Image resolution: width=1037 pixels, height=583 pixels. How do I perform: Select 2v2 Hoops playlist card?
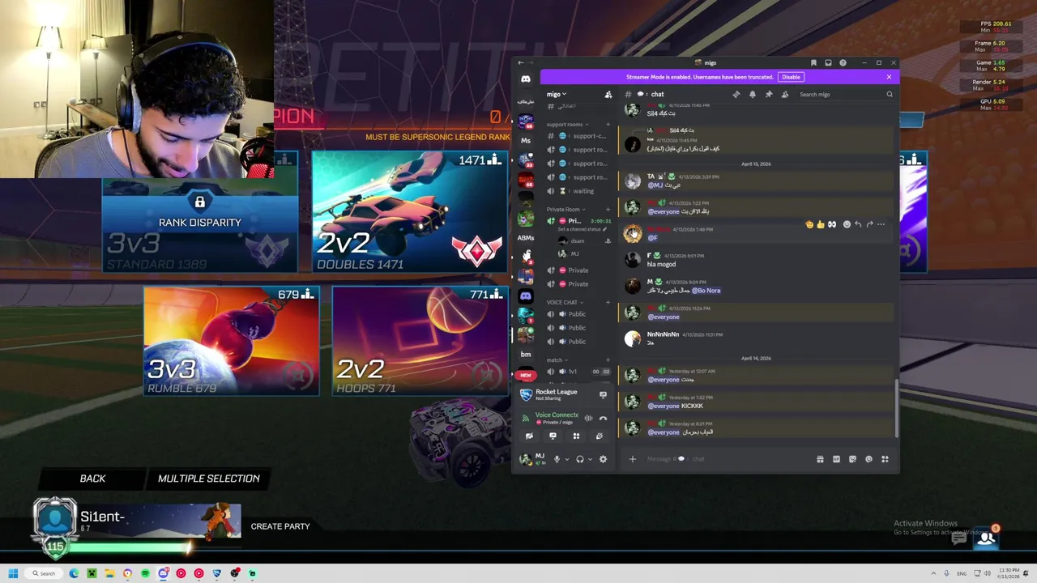[420, 341]
